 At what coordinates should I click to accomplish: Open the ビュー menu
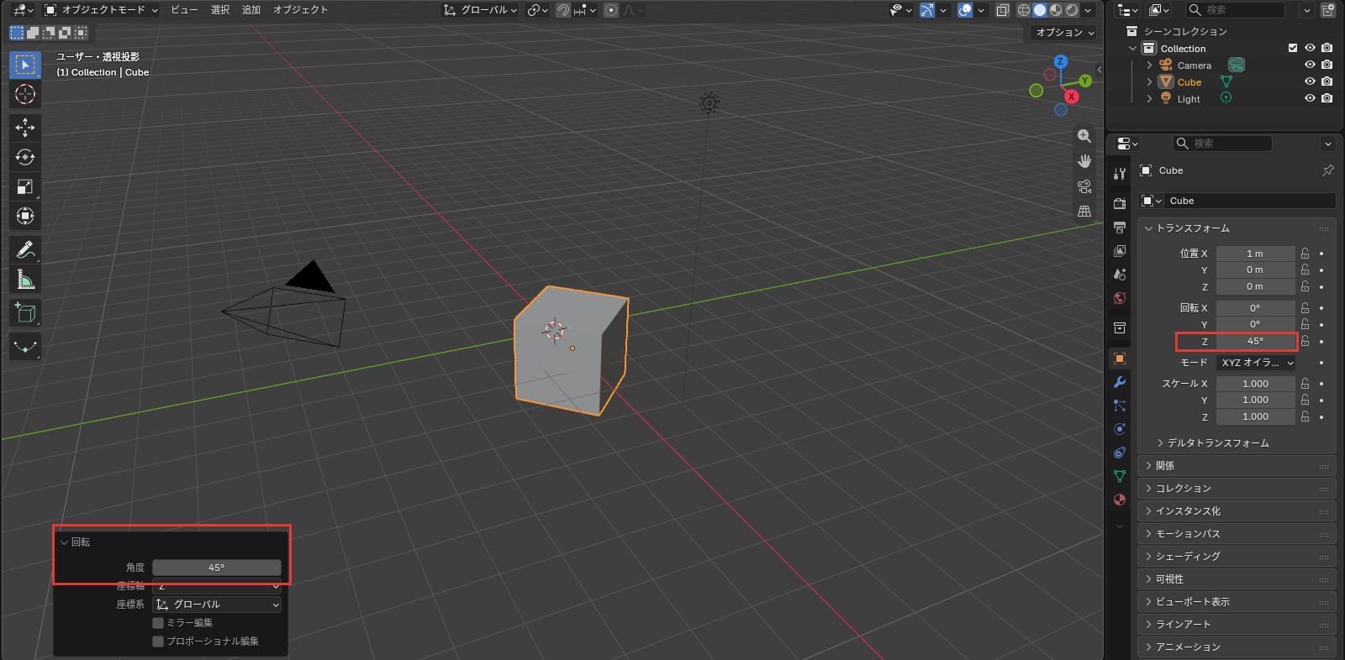184,10
